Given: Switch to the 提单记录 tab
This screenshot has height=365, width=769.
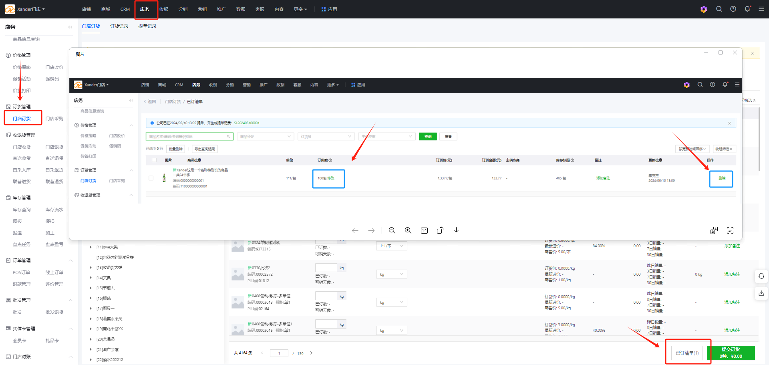Looking at the screenshot, I should pos(147,26).
